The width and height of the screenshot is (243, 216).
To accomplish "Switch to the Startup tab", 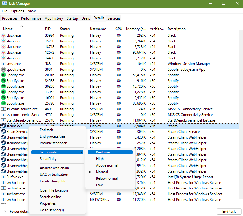I will (72, 18).
